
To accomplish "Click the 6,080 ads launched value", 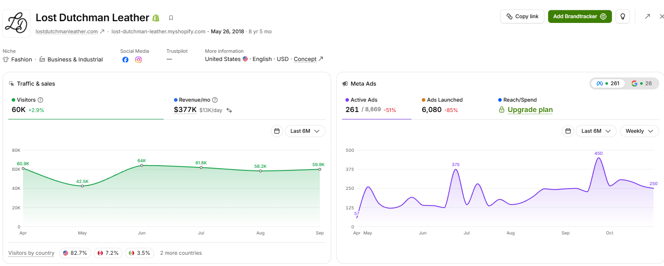I will tap(431, 110).
